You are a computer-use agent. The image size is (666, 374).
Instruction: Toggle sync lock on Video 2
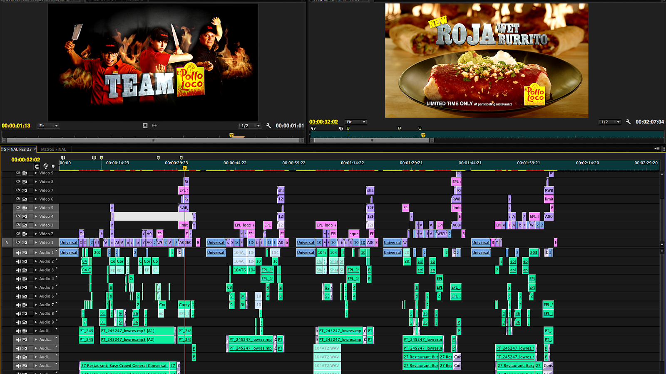coord(25,234)
